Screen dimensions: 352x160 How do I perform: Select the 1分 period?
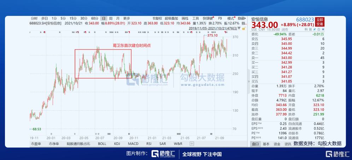click(x=54, y=18)
